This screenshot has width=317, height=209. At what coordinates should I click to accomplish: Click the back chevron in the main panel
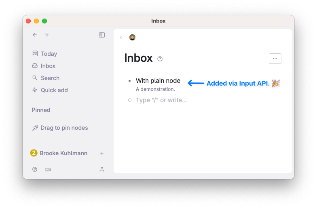pos(121,37)
